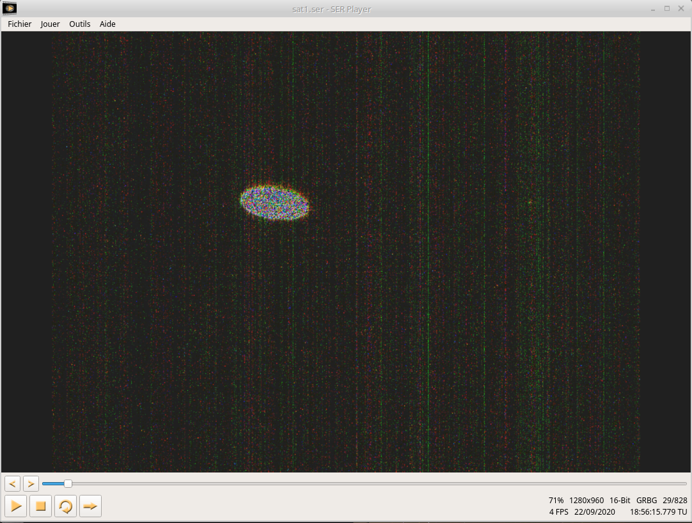692x523 pixels.
Task: Close the SER Player window
Action: coord(681,9)
